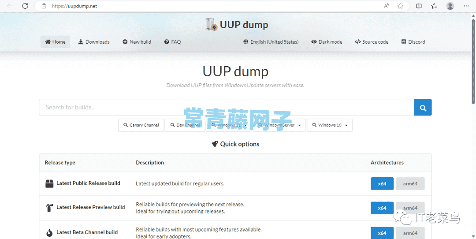Image resolution: width=476 pixels, height=239 pixels.
Task: Select arm64 for Latest Beta Channel build
Action: 410,233
